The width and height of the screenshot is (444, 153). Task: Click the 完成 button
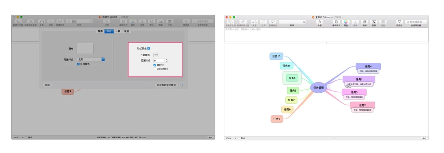(47, 85)
